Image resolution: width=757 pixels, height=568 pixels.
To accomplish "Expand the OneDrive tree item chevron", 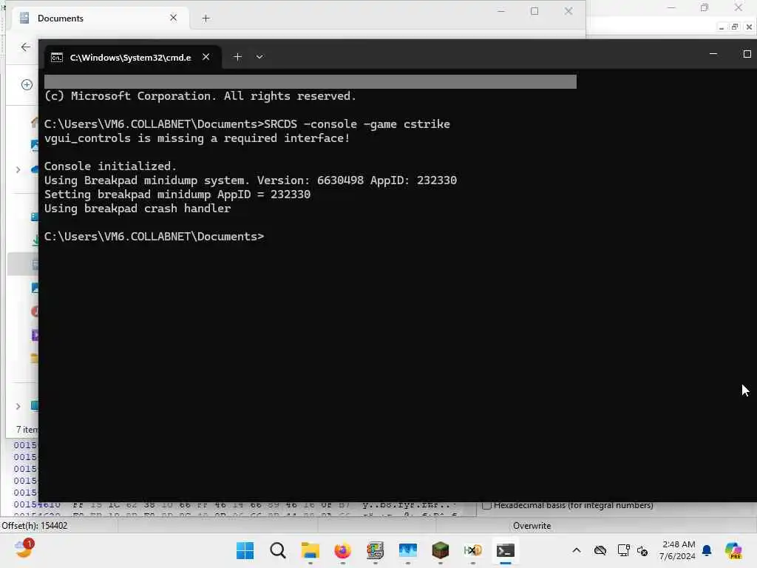I will click(x=18, y=169).
